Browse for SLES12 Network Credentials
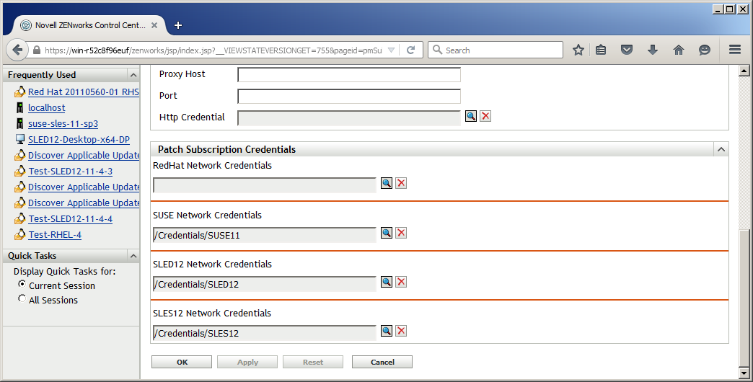 (x=387, y=331)
